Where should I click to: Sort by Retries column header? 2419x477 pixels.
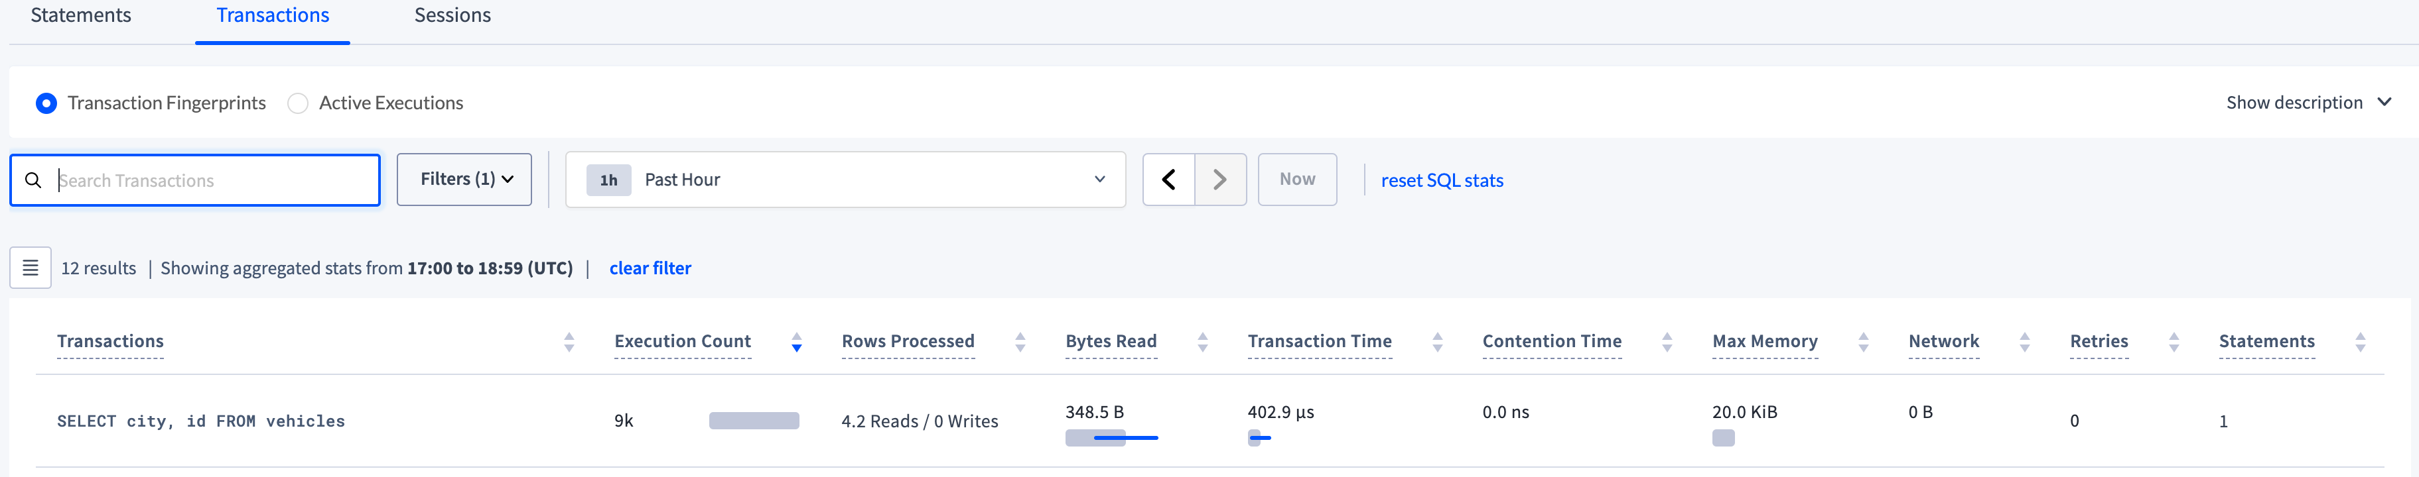pos(2099,341)
